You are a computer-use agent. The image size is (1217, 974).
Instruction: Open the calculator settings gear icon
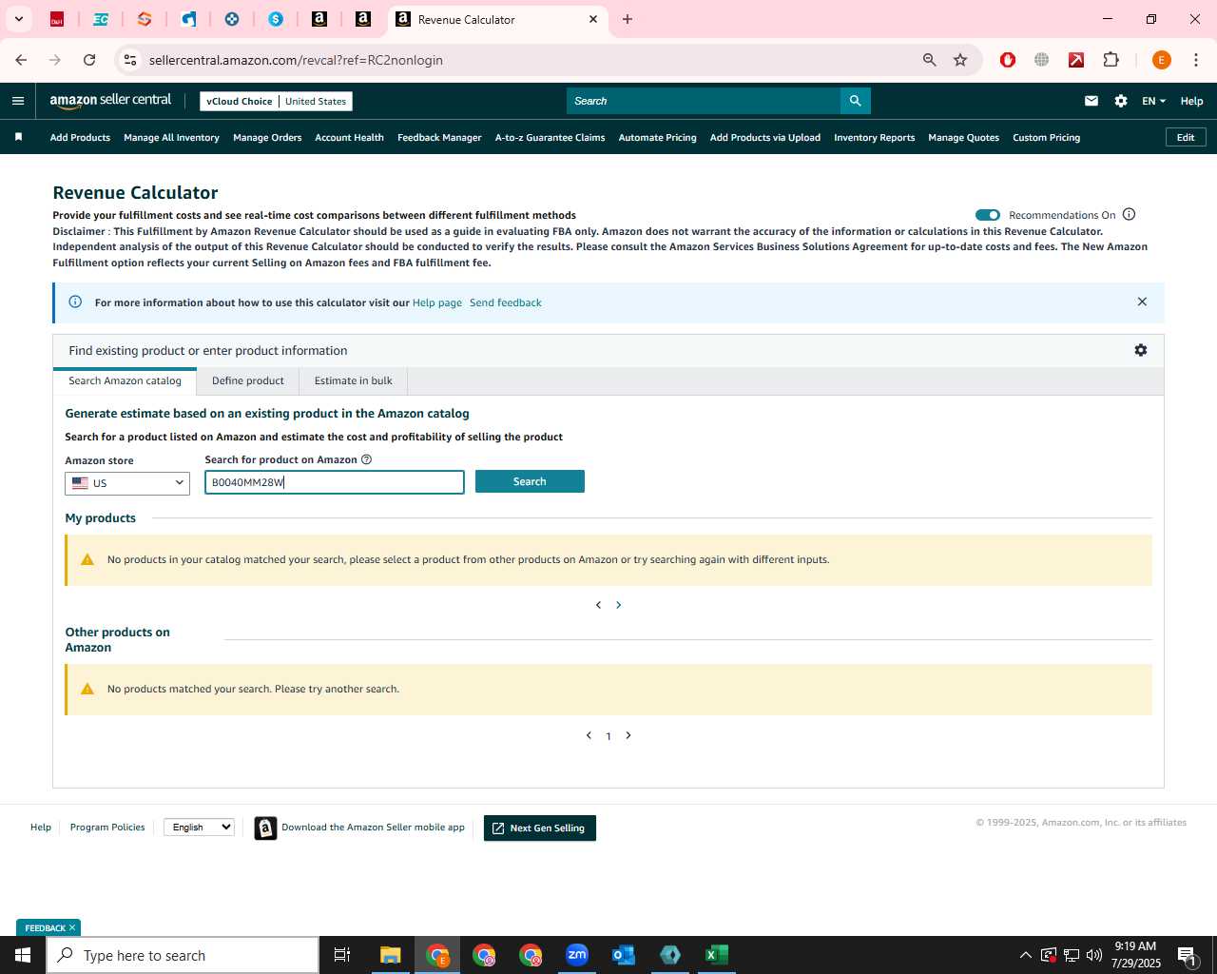(1141, 350)
